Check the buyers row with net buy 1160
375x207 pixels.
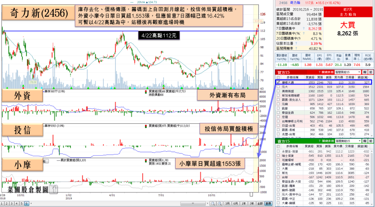(278, 96)
